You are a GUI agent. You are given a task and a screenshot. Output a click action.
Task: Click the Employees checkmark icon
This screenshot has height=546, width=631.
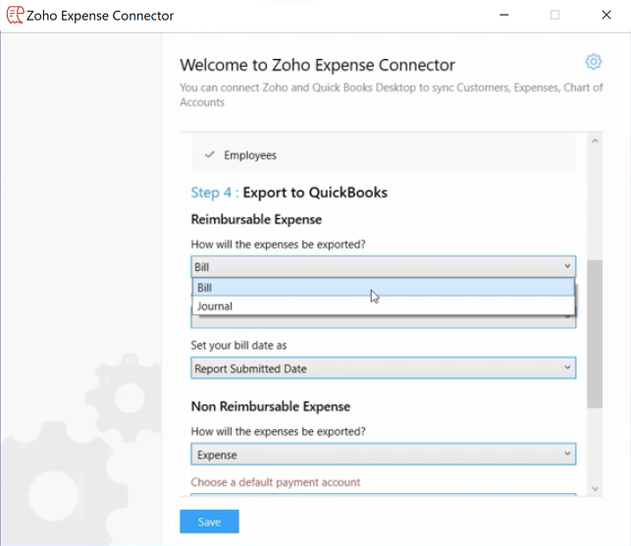tap(209, 155)
